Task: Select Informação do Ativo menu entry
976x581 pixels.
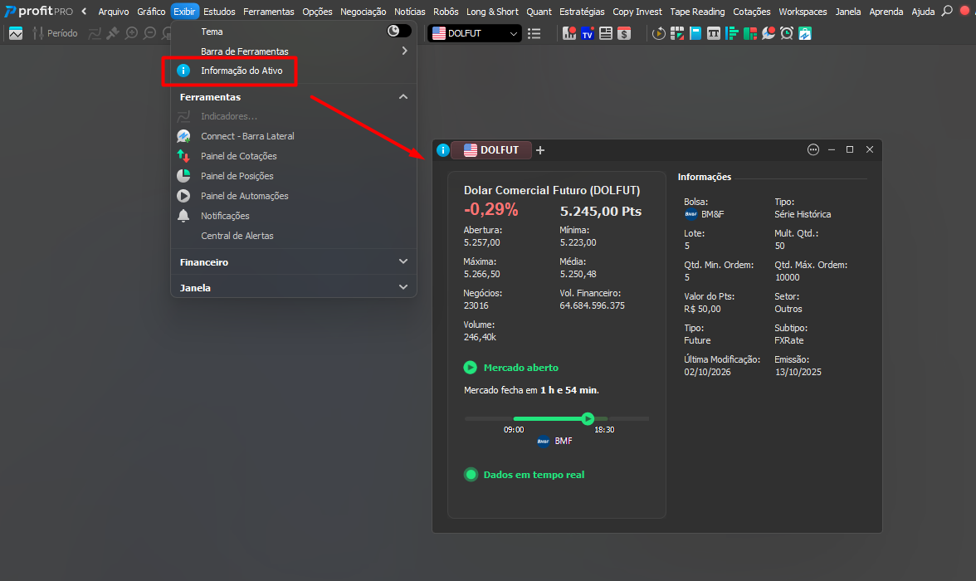Action: point(293,71)
